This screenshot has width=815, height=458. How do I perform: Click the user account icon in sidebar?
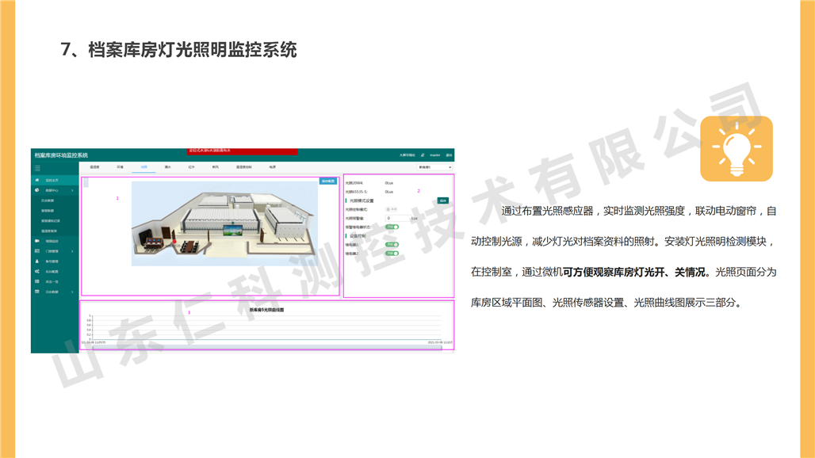coord(37,261)
